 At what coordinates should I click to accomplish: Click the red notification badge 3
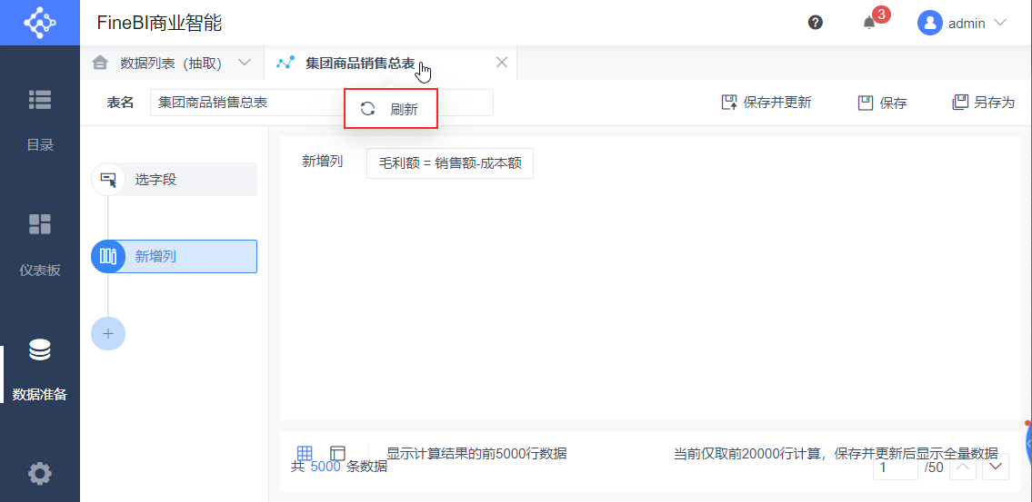point(881,14)
